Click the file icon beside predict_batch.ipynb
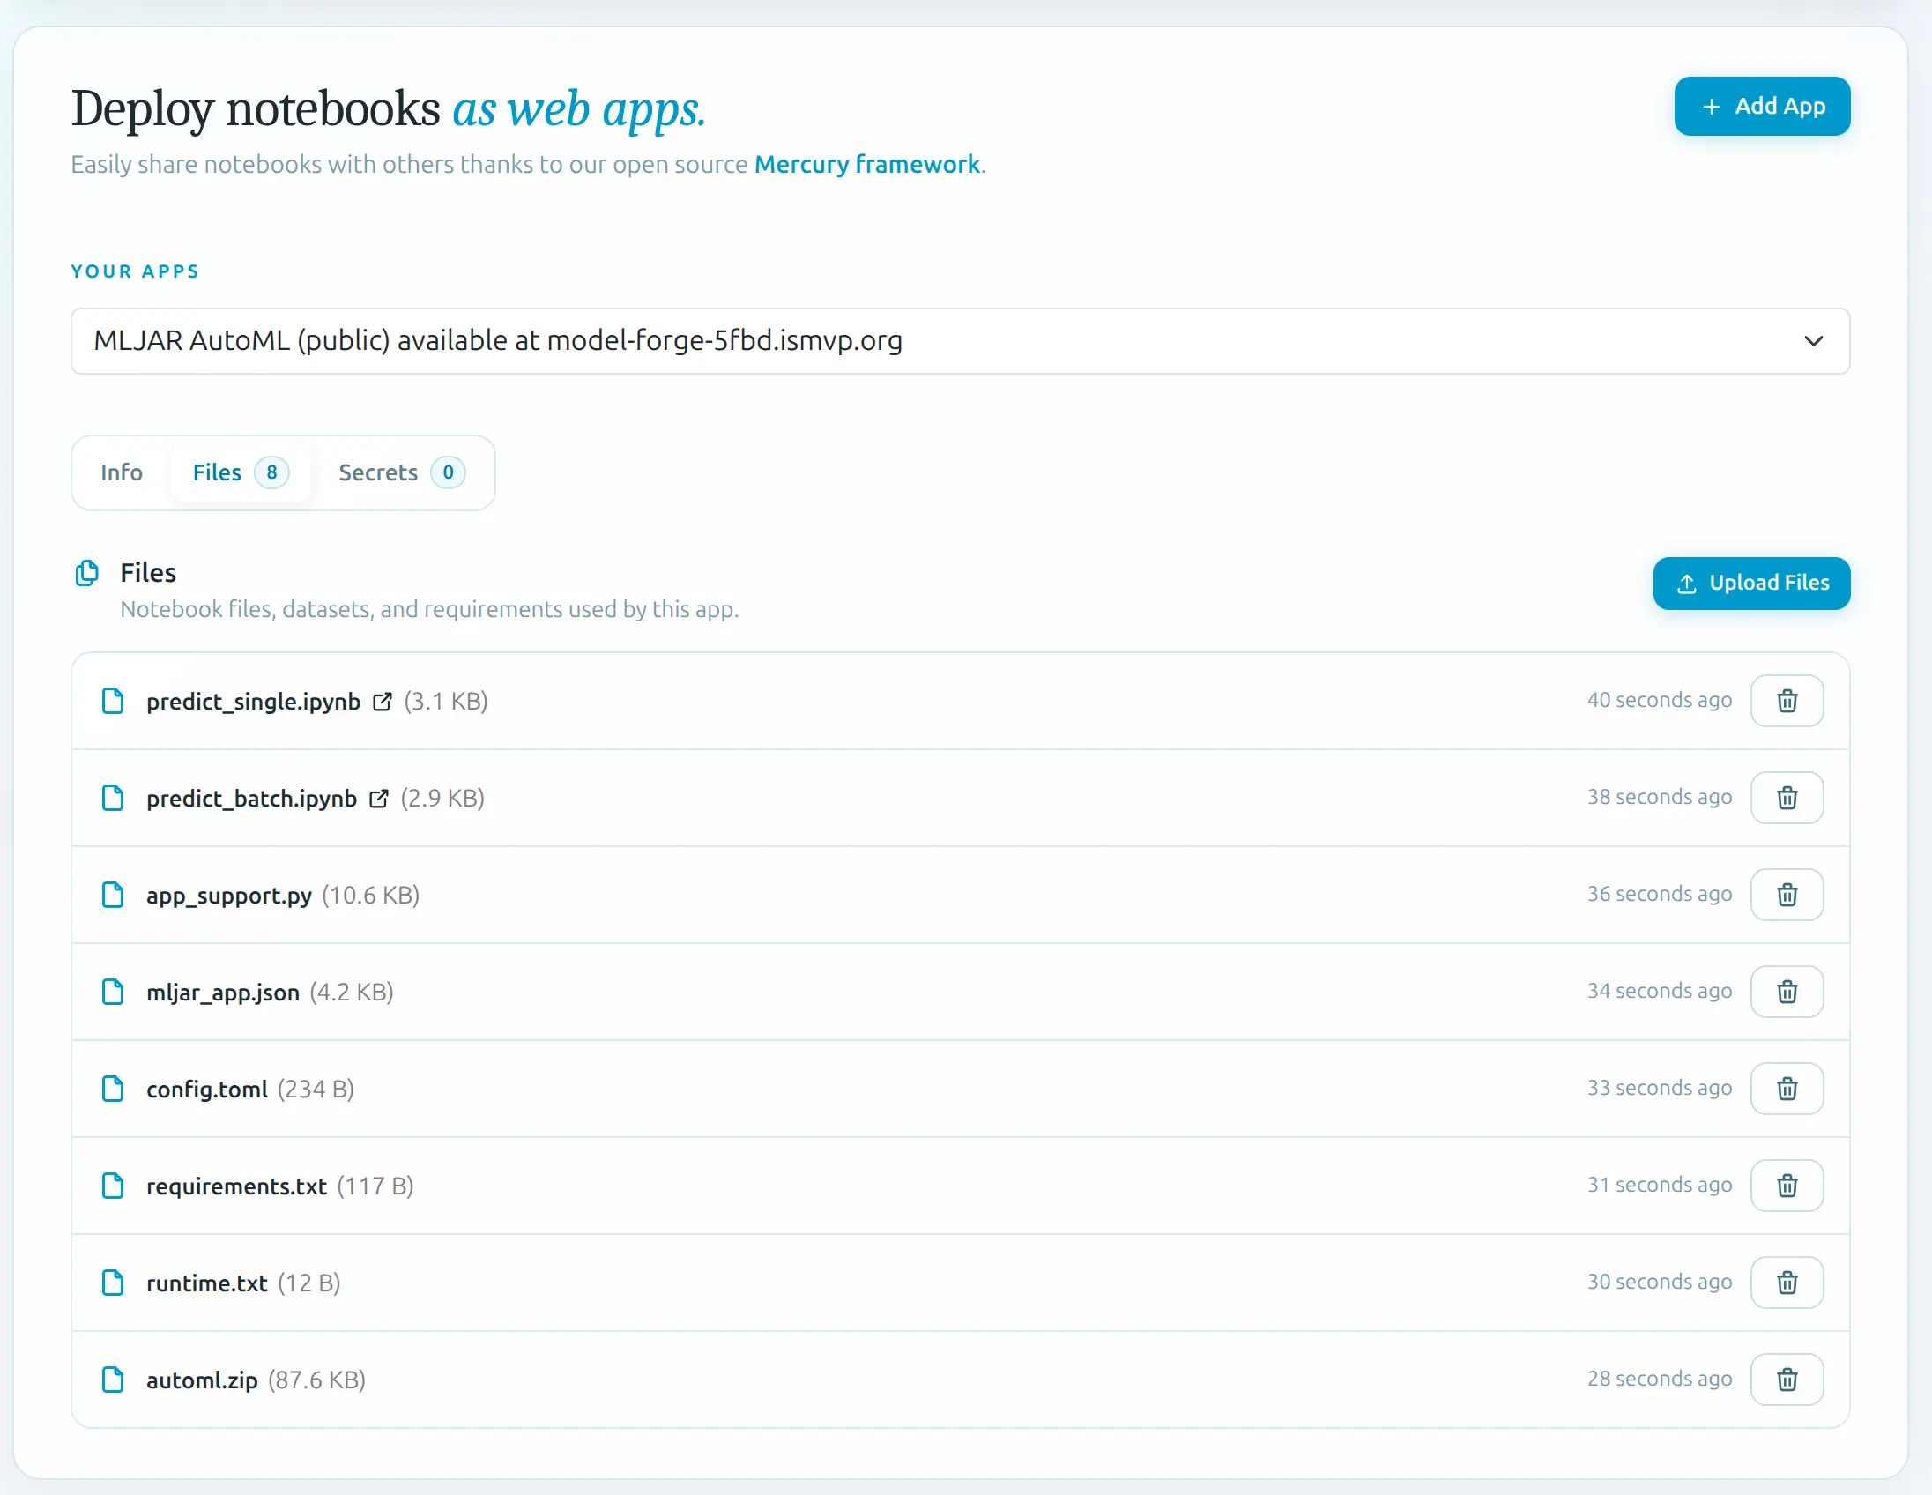 click(113, 798)
